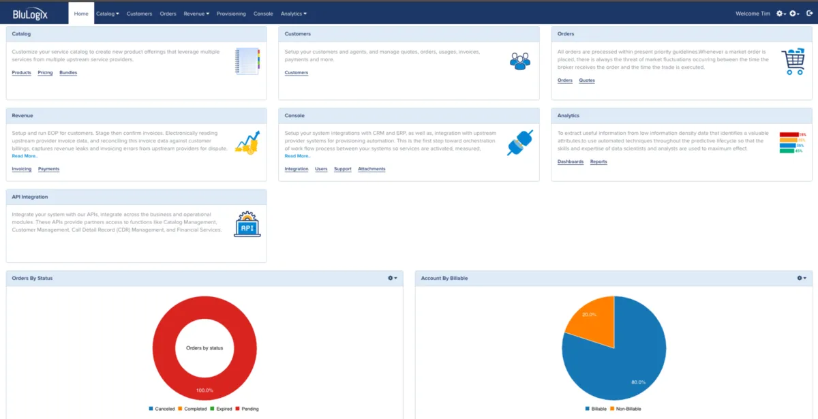
Task: Open the settings gear in top bar
Action: point(781,14)
